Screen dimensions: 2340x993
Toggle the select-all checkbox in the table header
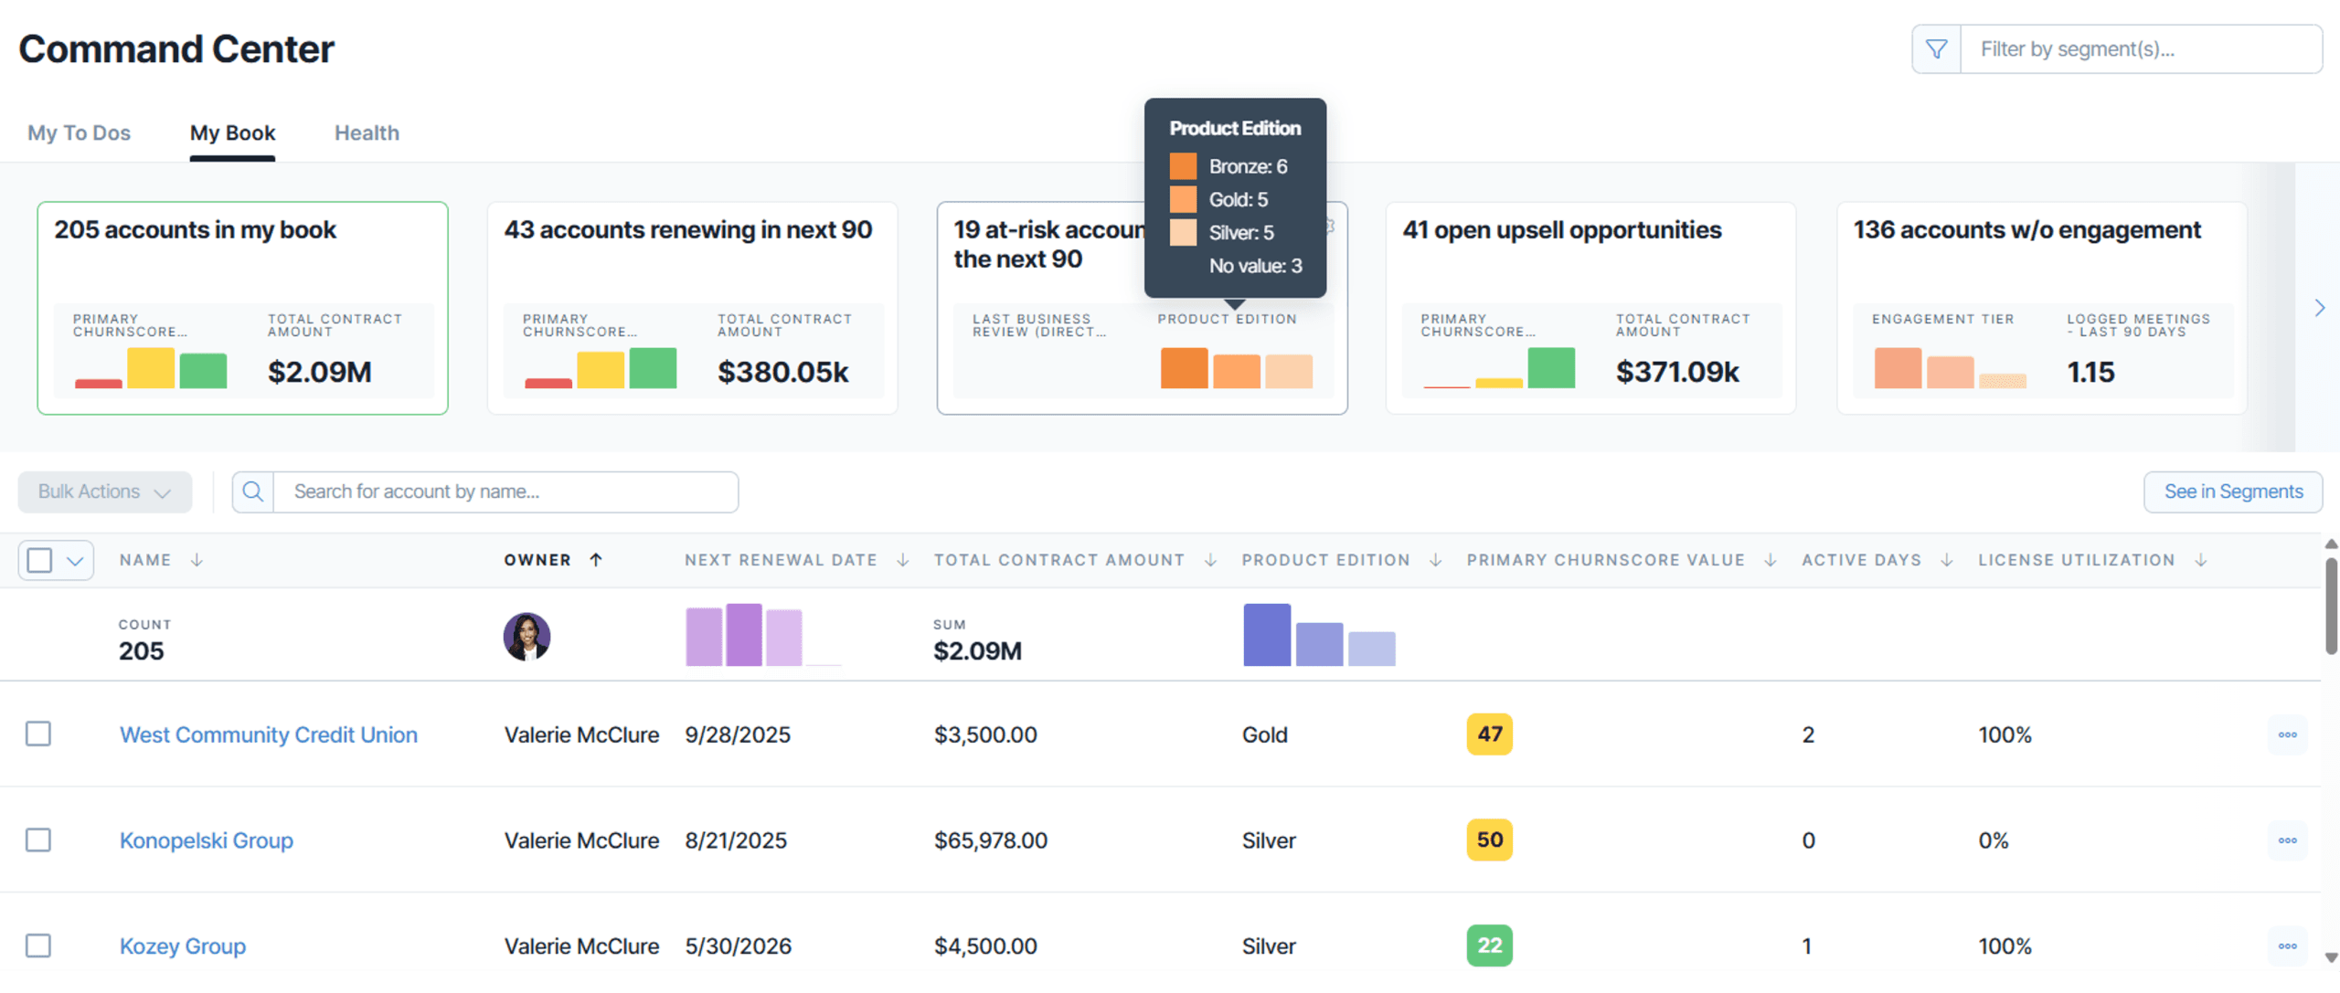pos(37,559)
